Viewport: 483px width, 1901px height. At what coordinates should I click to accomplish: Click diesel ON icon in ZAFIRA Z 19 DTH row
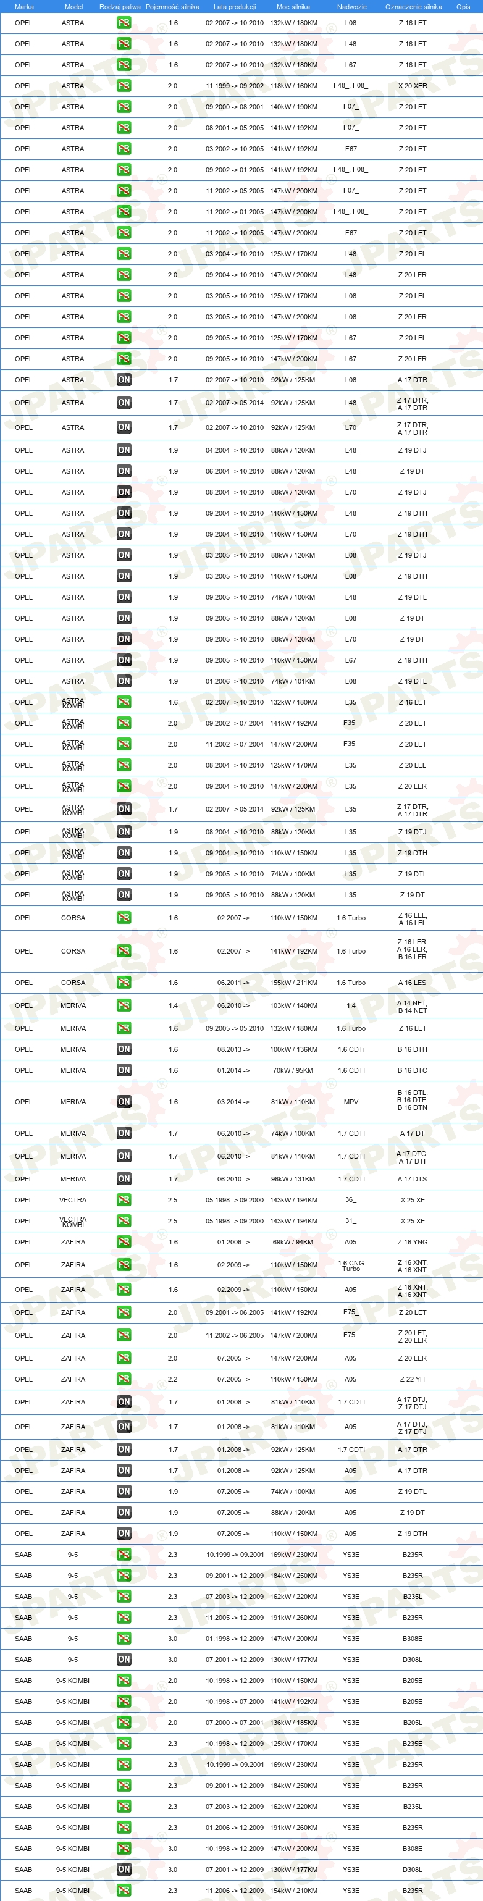[x=124, y=1534]
